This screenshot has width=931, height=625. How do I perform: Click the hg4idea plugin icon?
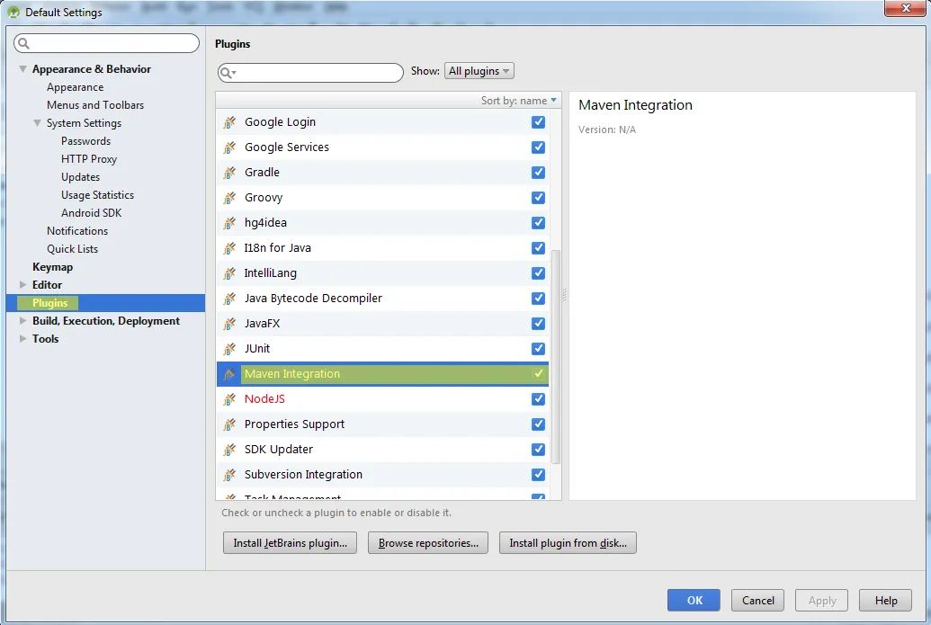[229, 223]
